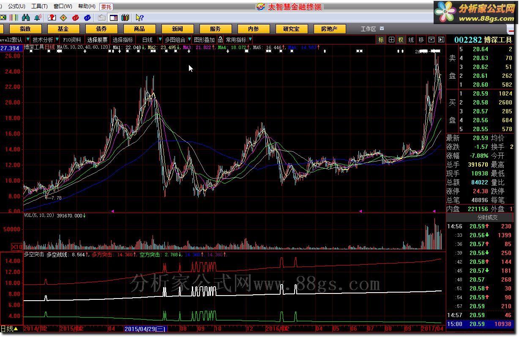Open the 窗口(W) menu

click(63, 6)
